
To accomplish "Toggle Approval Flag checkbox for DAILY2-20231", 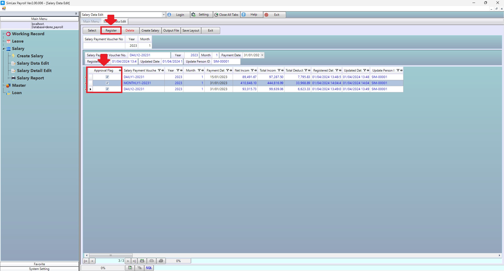I will [107, 89].
